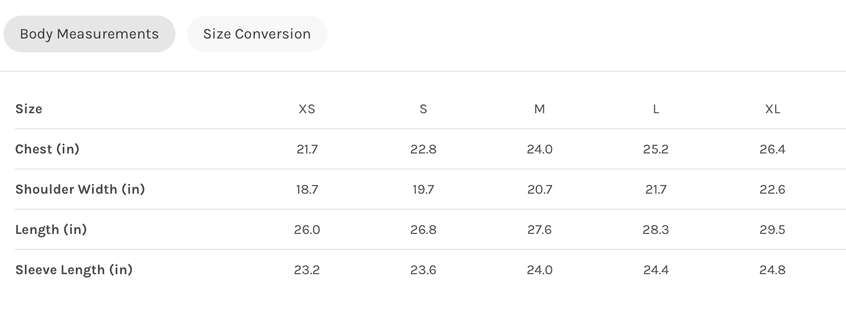Select the Sleeve Length (in) row label

[x=74, y=270]
